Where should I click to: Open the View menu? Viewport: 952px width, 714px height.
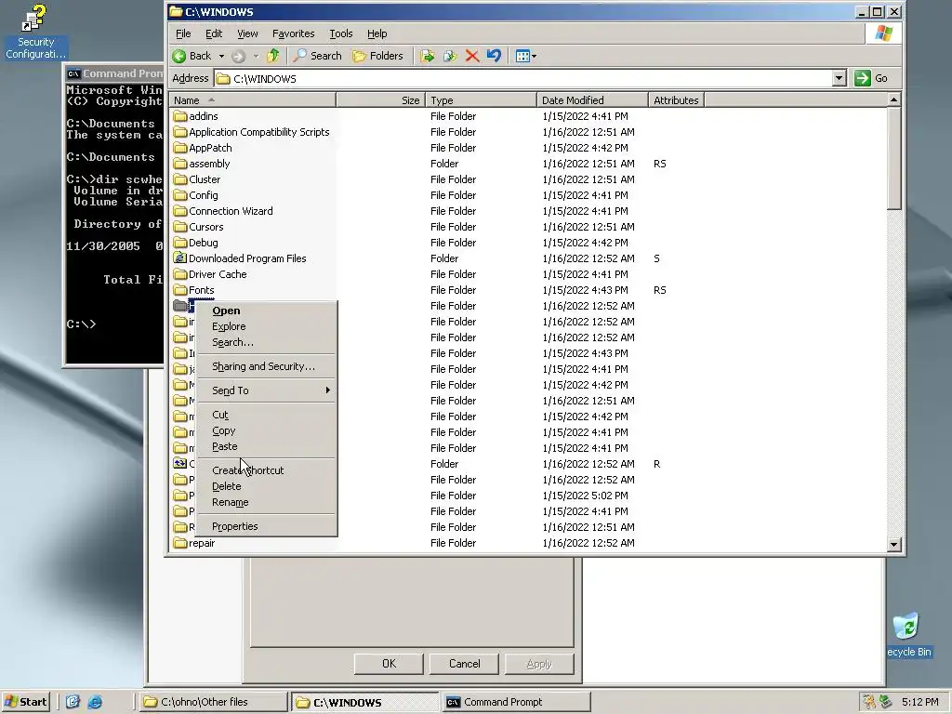(x=247, y=33)
